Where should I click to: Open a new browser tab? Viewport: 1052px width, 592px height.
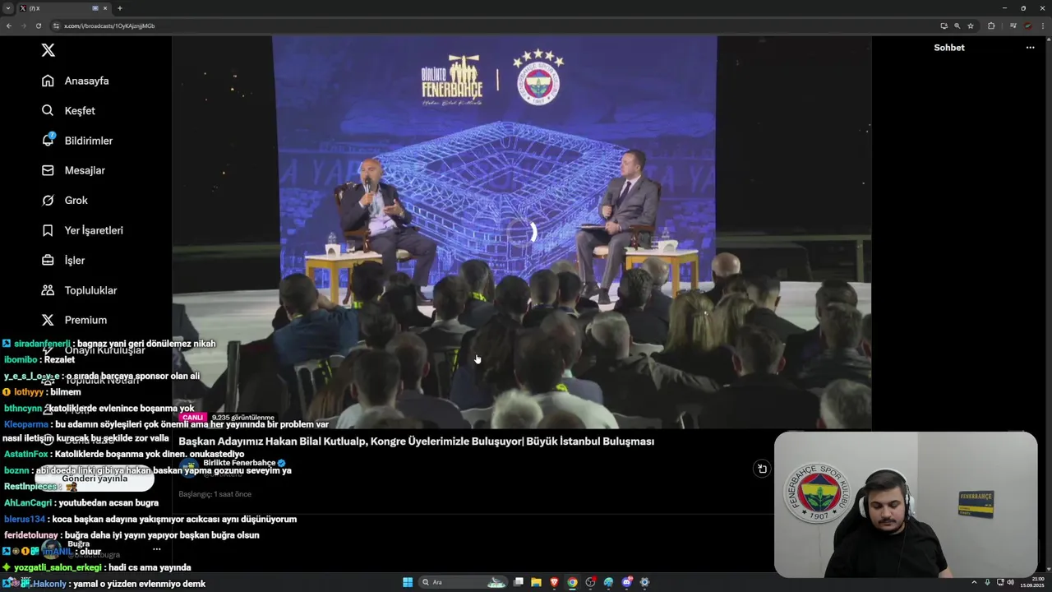(119, 8)
